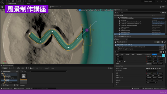The width and height of the screenshot is (167, 94).
Task: Click the インプットキー value field
Action: tap(151, 71)
